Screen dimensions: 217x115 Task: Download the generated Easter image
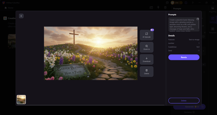click(147, 60)
